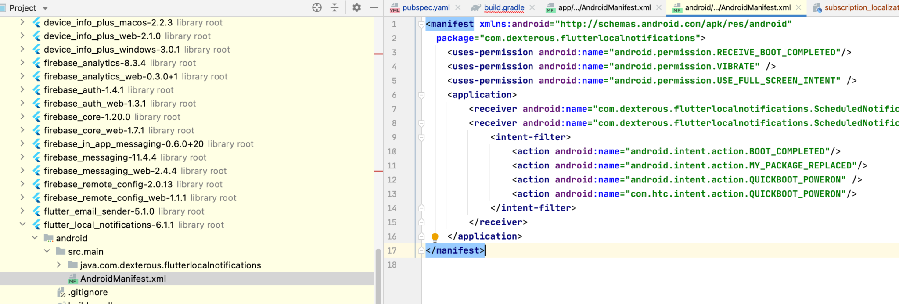Select firebase_messaging-11.4.4 Flutter icon
899x304 pixels.
click(x=37, y=157)
